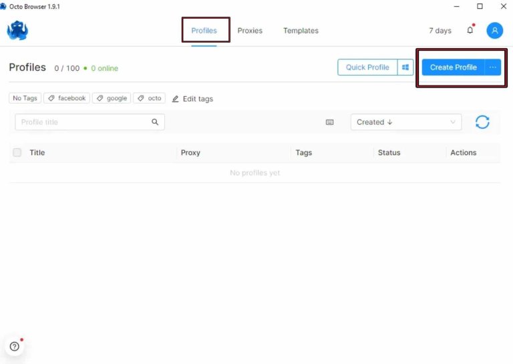
Task: Open the Create Profile more options menu
Action: [493, 67]
